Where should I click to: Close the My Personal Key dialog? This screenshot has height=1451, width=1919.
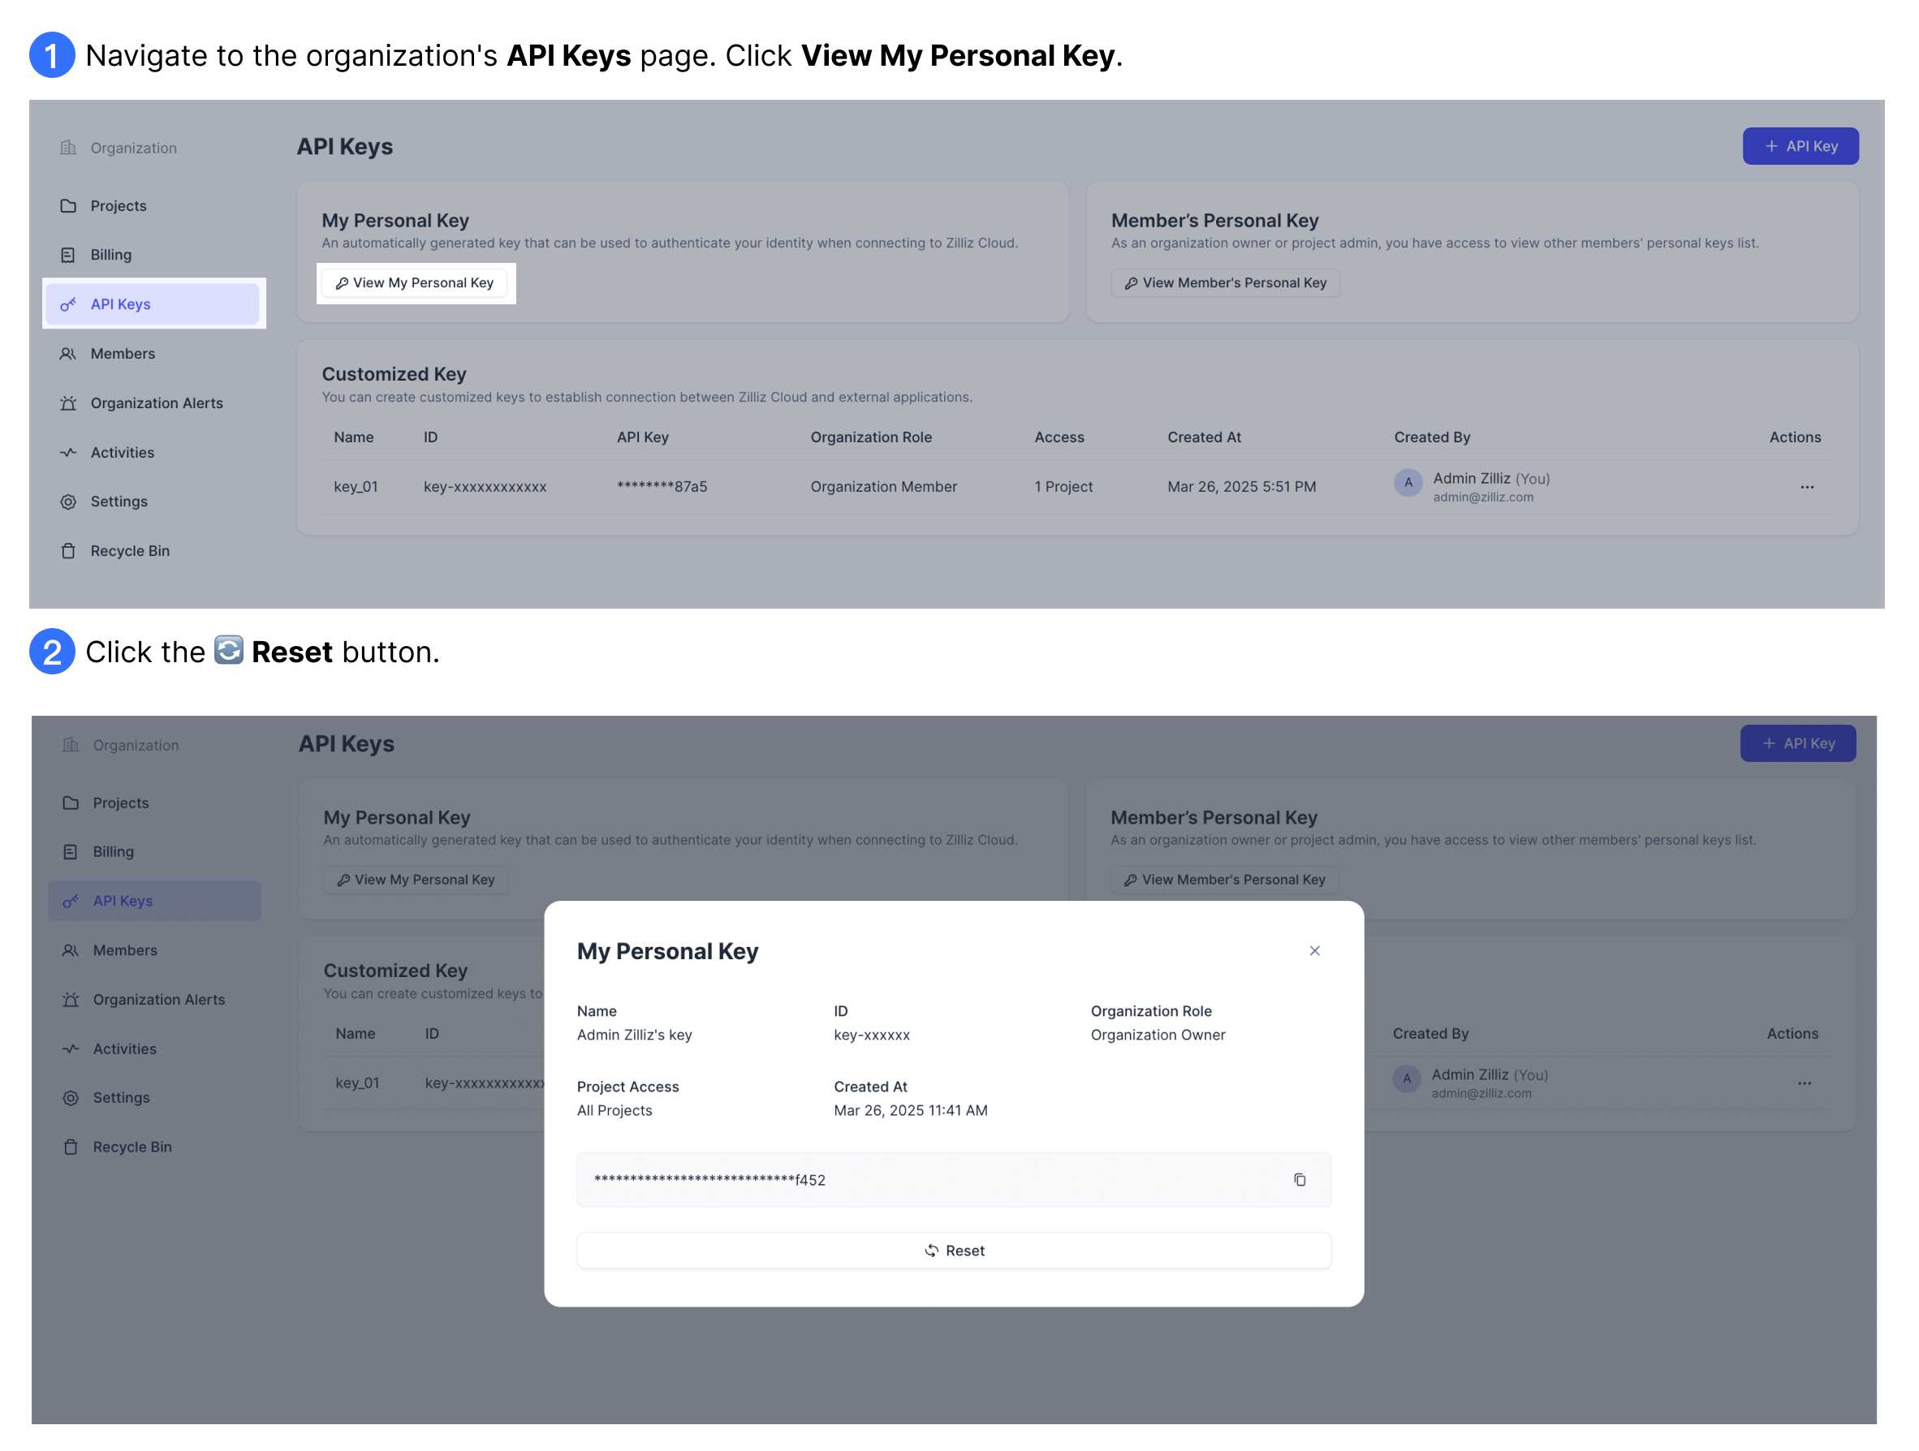[x=1315, y=950]
